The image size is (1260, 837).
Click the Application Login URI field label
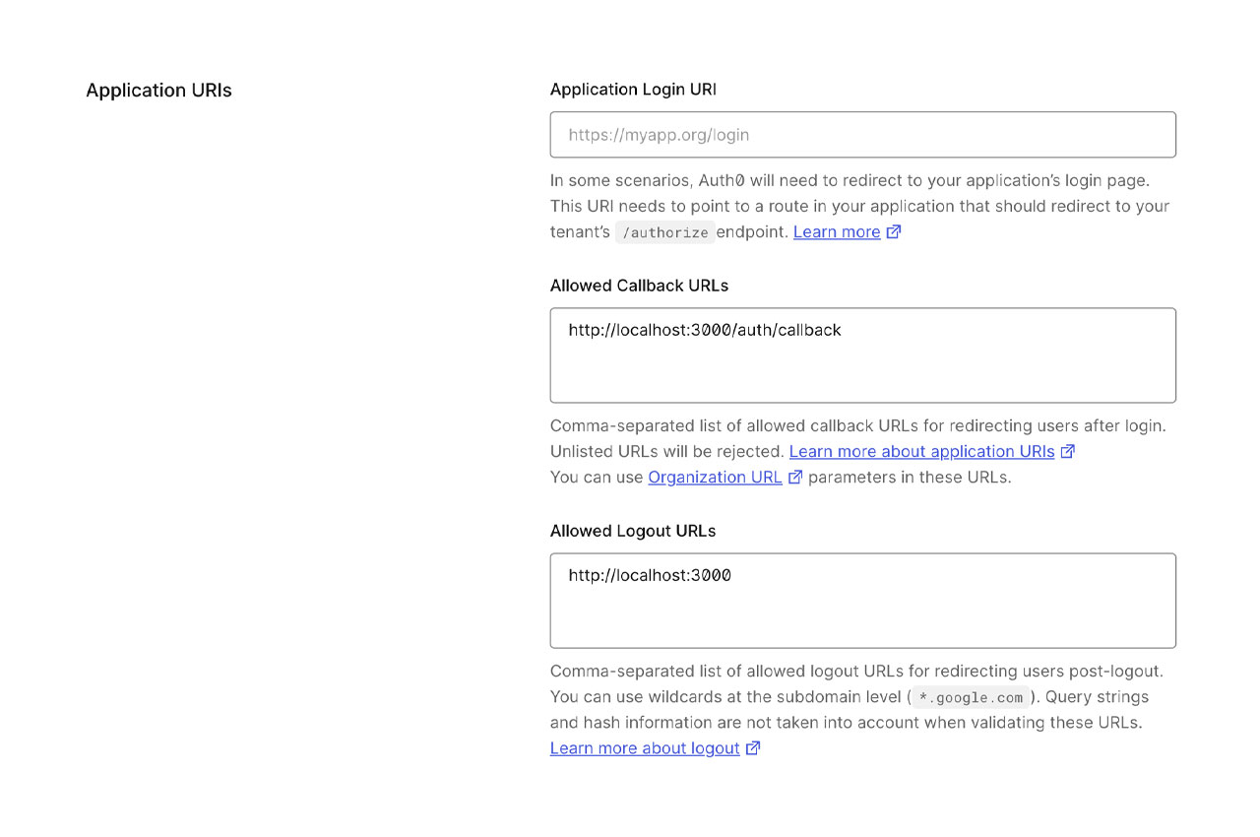[x=633, y=89]
